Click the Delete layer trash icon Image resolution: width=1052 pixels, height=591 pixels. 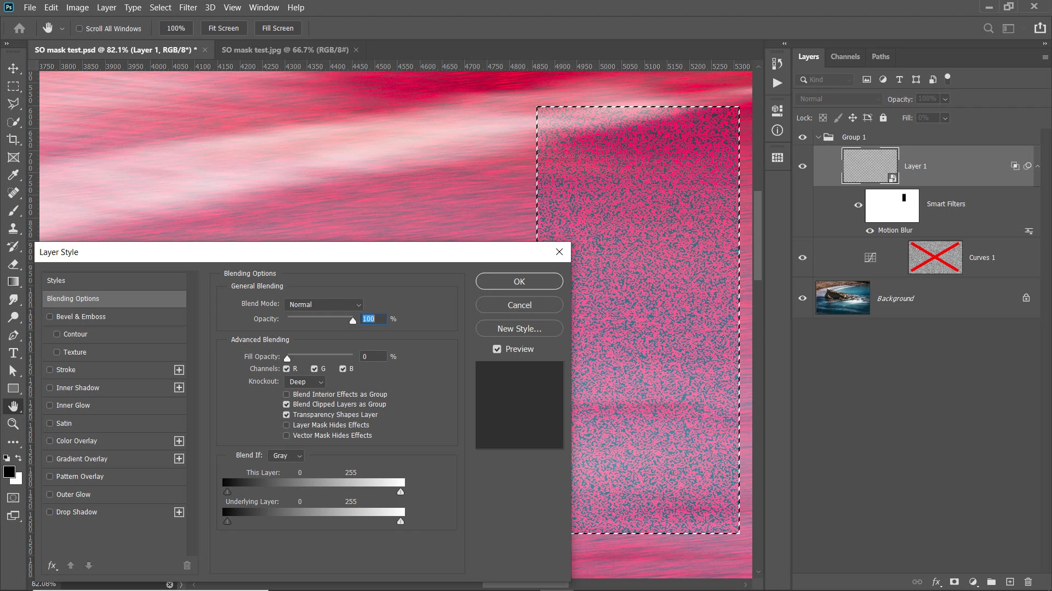[x=1028, y=582]
